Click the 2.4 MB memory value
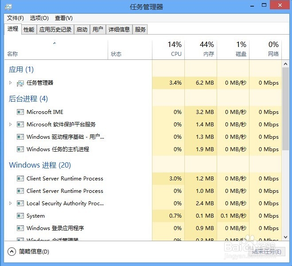 click(x=205, y=203)
